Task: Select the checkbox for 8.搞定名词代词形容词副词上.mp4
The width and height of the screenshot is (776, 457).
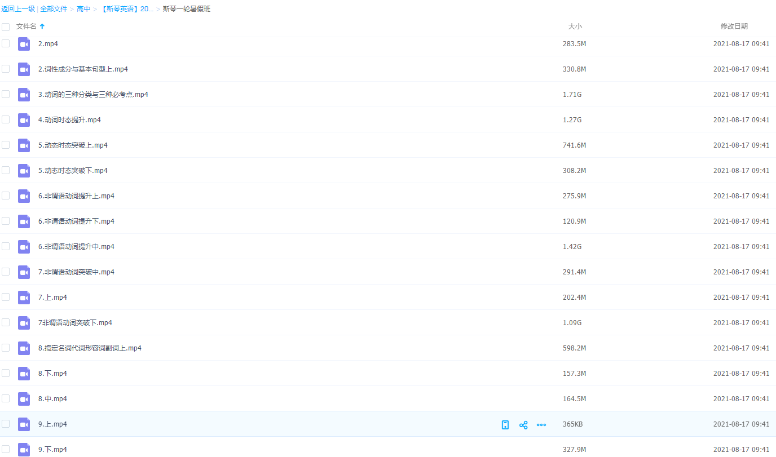Action: click(6, 348)
